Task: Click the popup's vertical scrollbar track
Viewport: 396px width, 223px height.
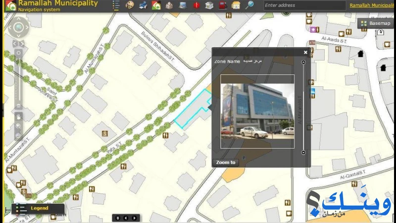Action: [303, 107]
